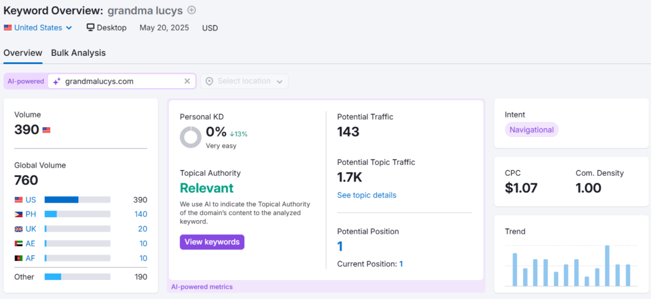Viewport: 651px width, 299px height.
Task: Add keyword with plus icon beside grandma lucys
Action: pyautogui.click(x=191, y=10)
